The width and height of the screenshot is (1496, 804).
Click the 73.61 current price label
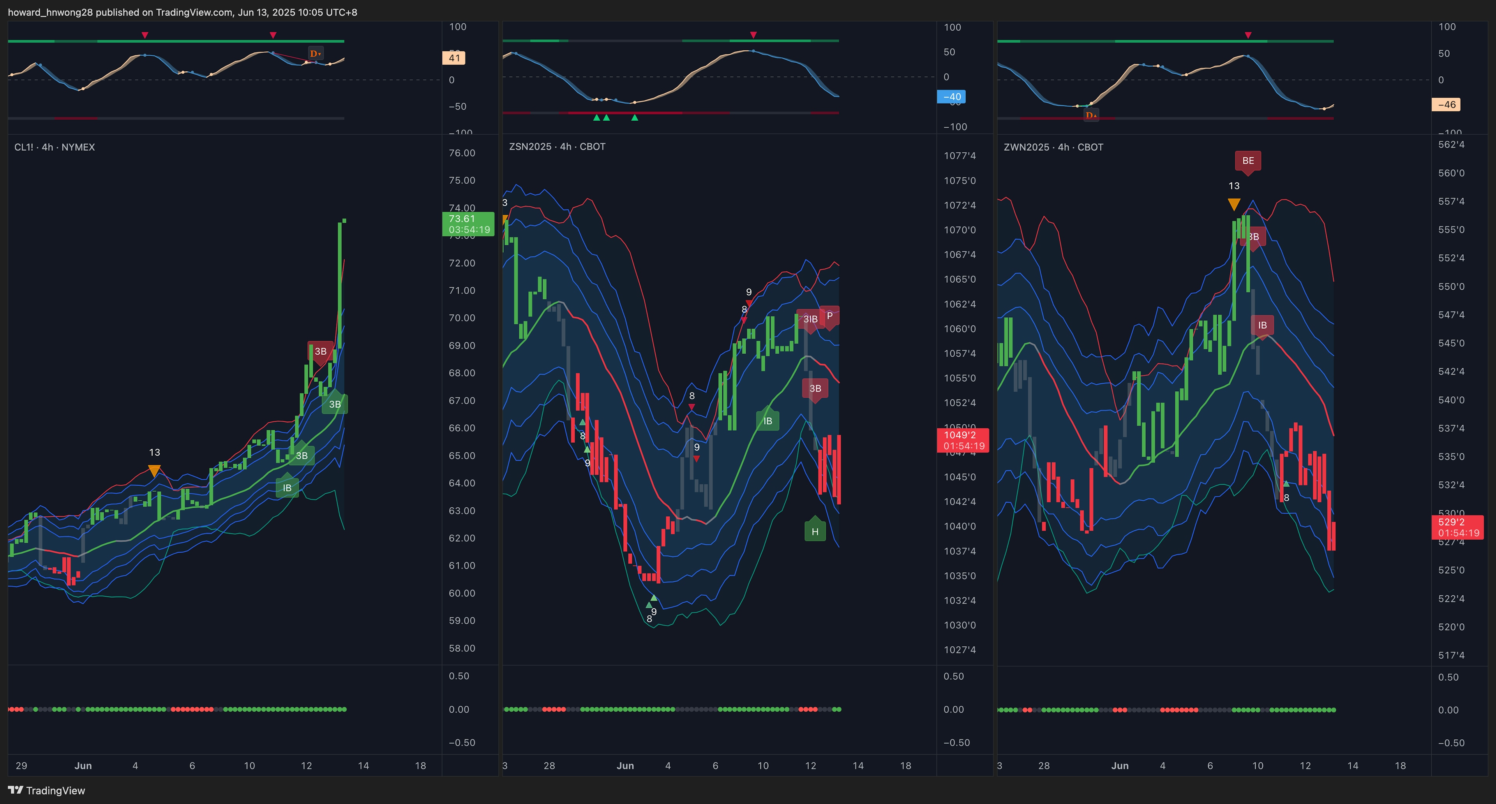pos(467,223)
